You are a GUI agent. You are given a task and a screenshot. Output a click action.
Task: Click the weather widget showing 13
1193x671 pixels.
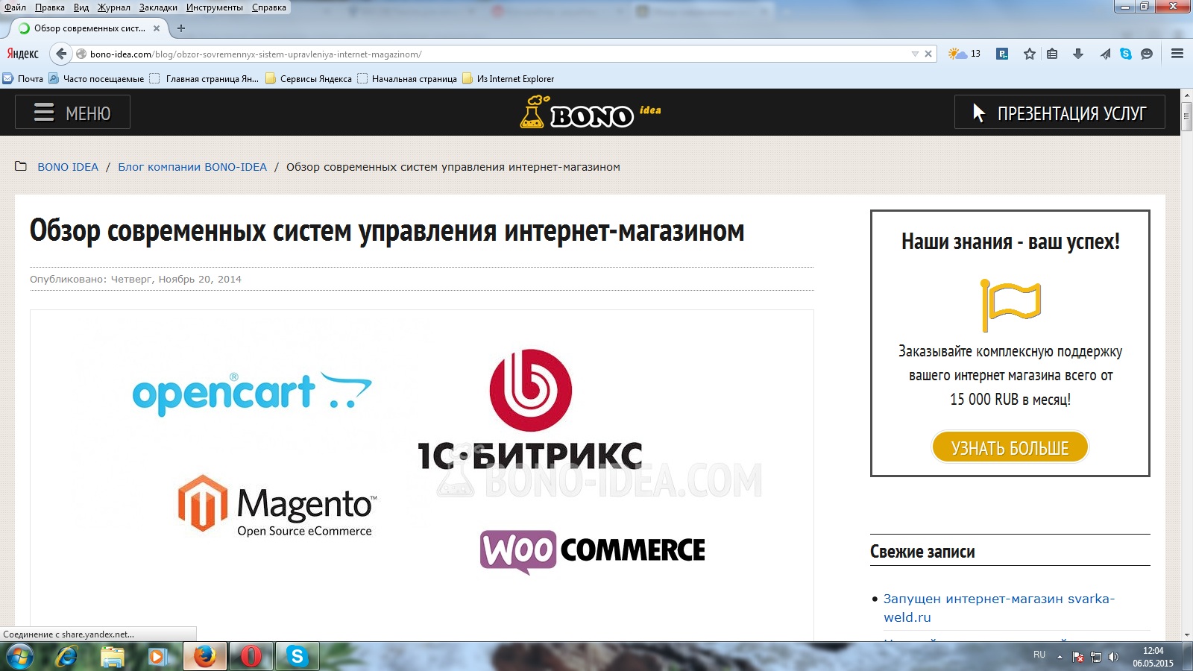pos(964,54)
